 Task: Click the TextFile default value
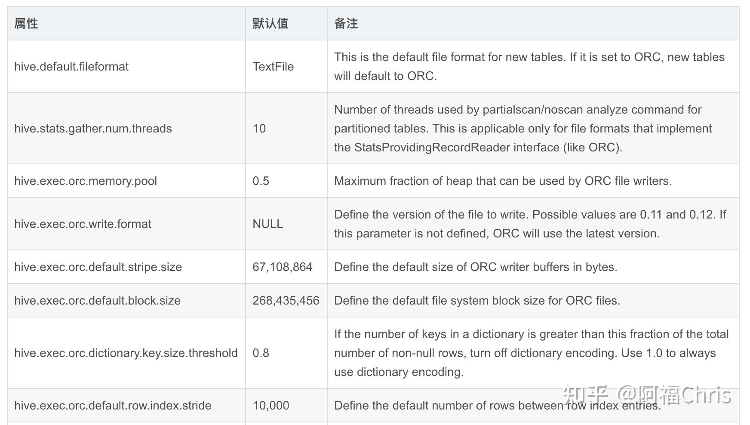point(273,67)
